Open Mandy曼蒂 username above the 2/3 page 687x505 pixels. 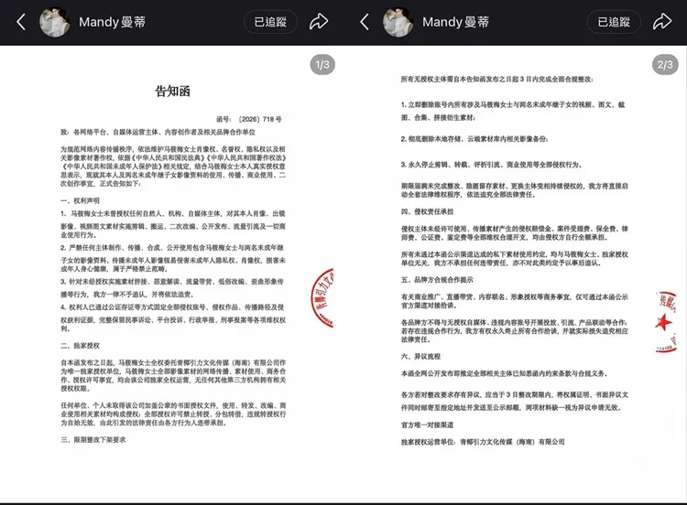[455, 22]
